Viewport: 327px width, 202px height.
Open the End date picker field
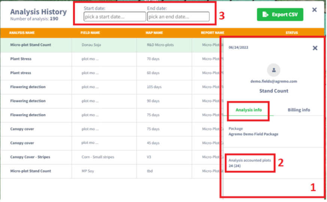click(x=178, y=17)
